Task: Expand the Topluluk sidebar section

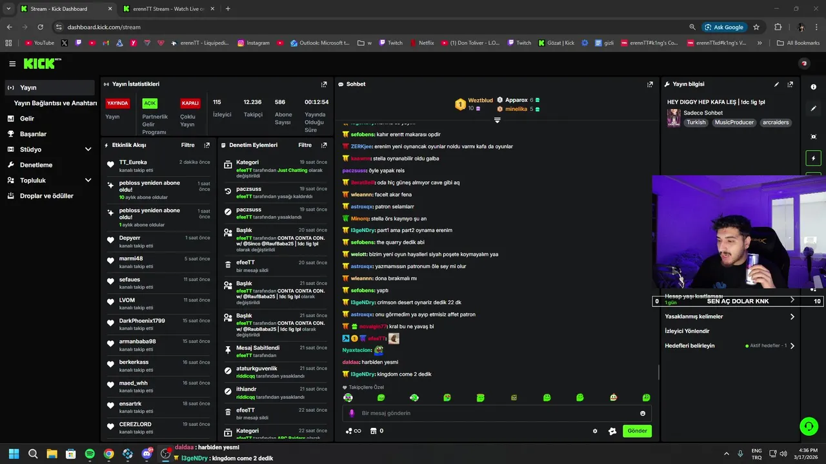Action: point(88,180)
